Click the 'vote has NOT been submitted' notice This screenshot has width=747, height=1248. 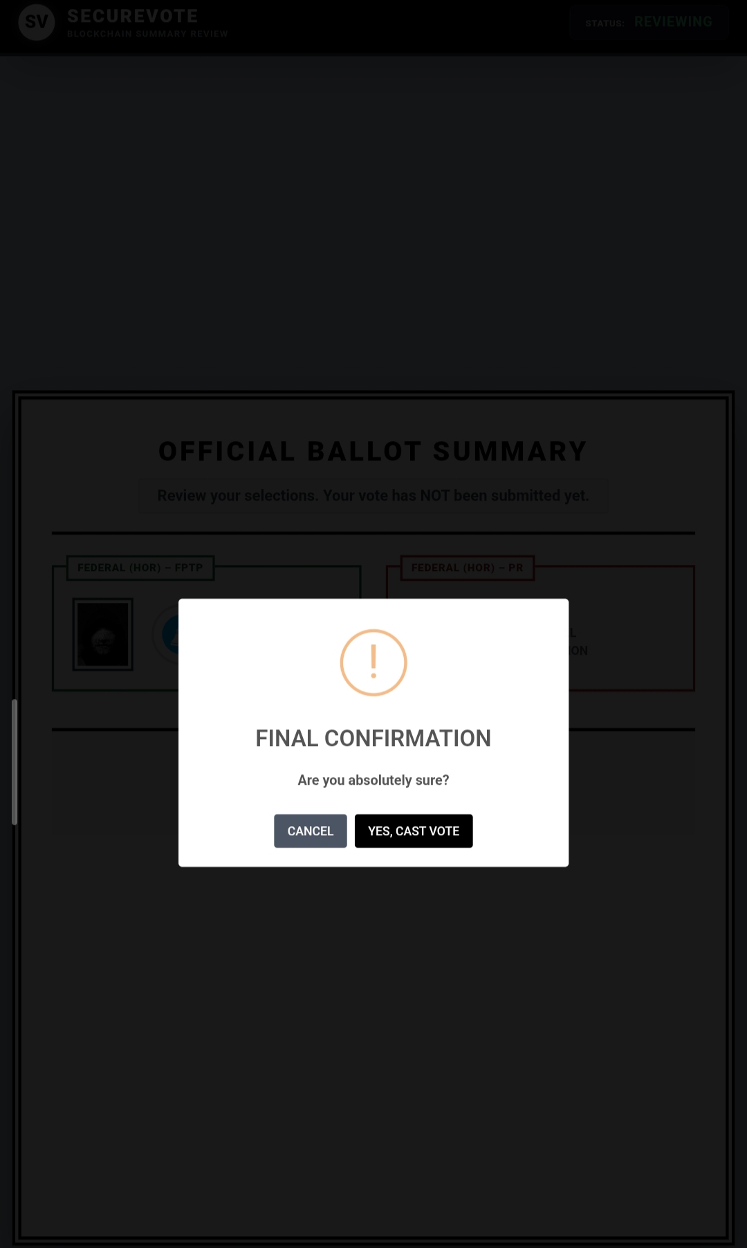[373, 496]
